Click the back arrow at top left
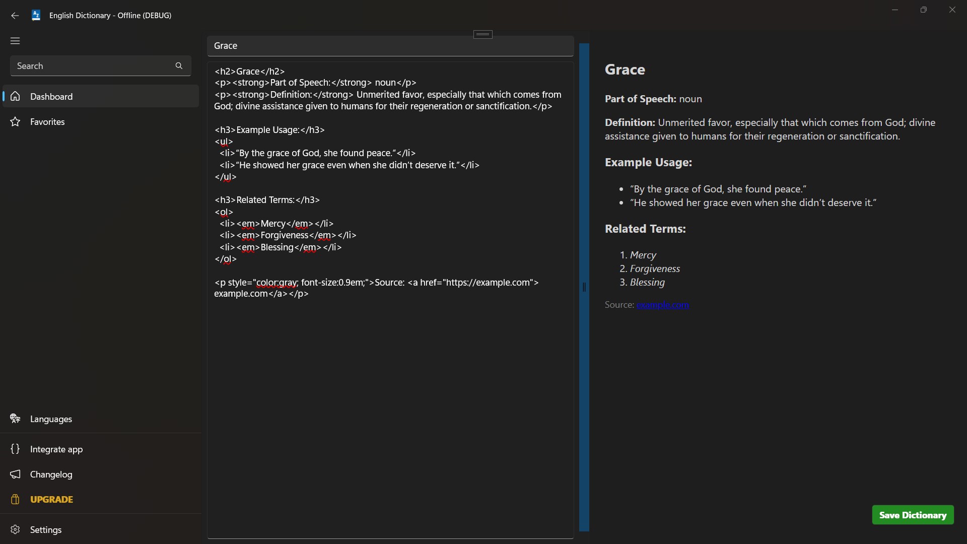 pyautogui.click(x=15, y=16)
